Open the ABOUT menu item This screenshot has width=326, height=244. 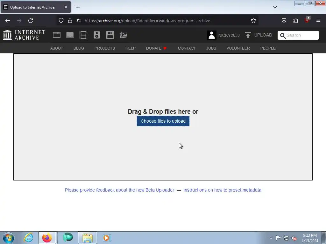click(x=57, y=48)
